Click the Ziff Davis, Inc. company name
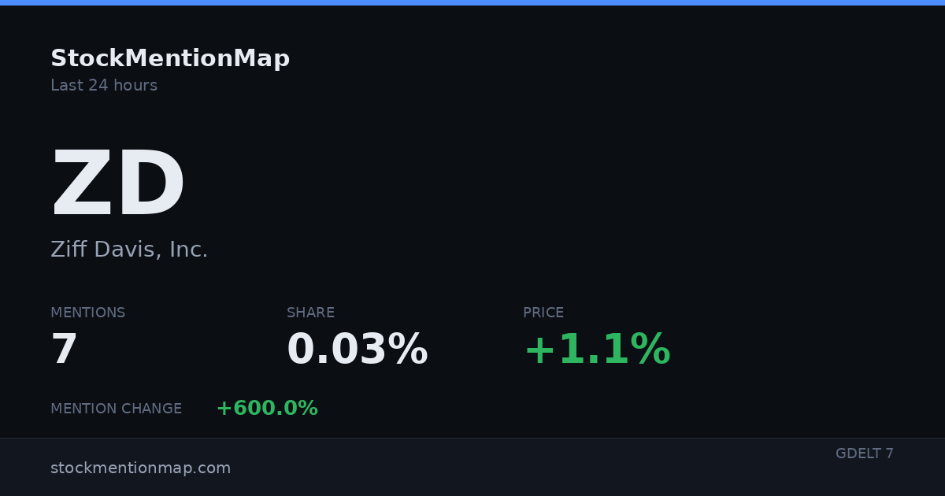This screenshot has height=496, width=945. click(129, 250)
